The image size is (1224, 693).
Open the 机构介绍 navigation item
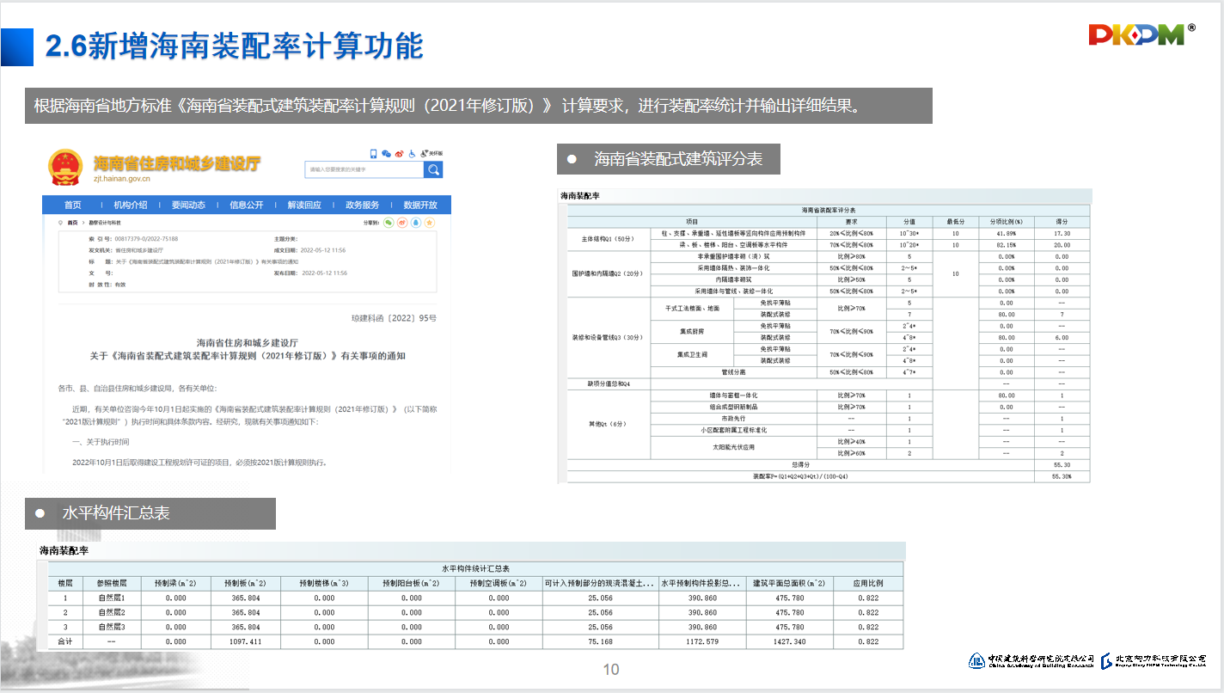click(131, 205)
